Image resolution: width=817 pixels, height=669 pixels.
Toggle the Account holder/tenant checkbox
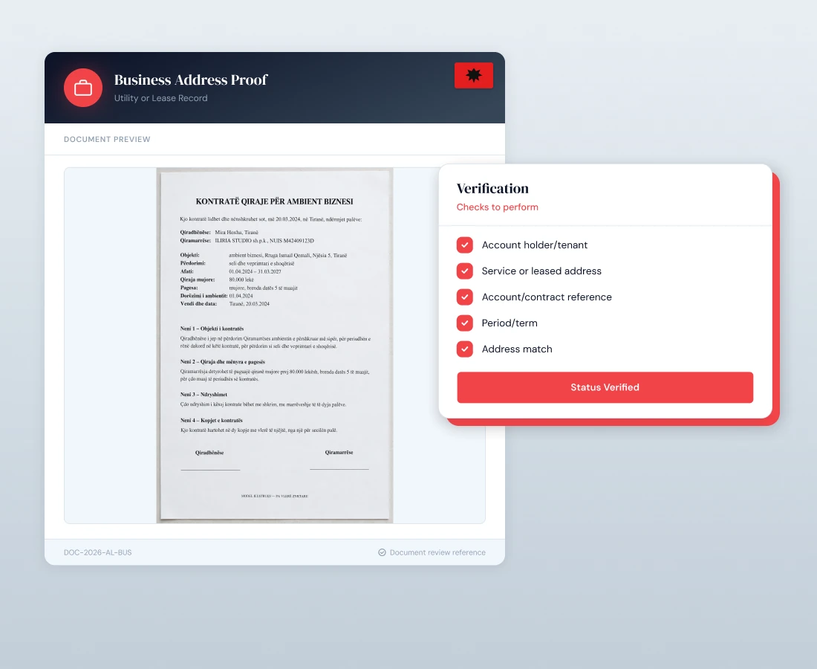tap(465, 245)
